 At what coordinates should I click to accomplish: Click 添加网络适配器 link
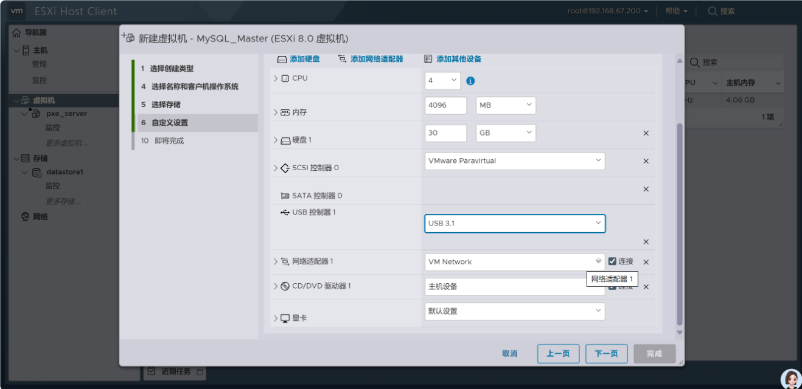click(371, 59)
